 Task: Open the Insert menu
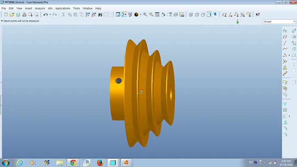click(28, 8)
